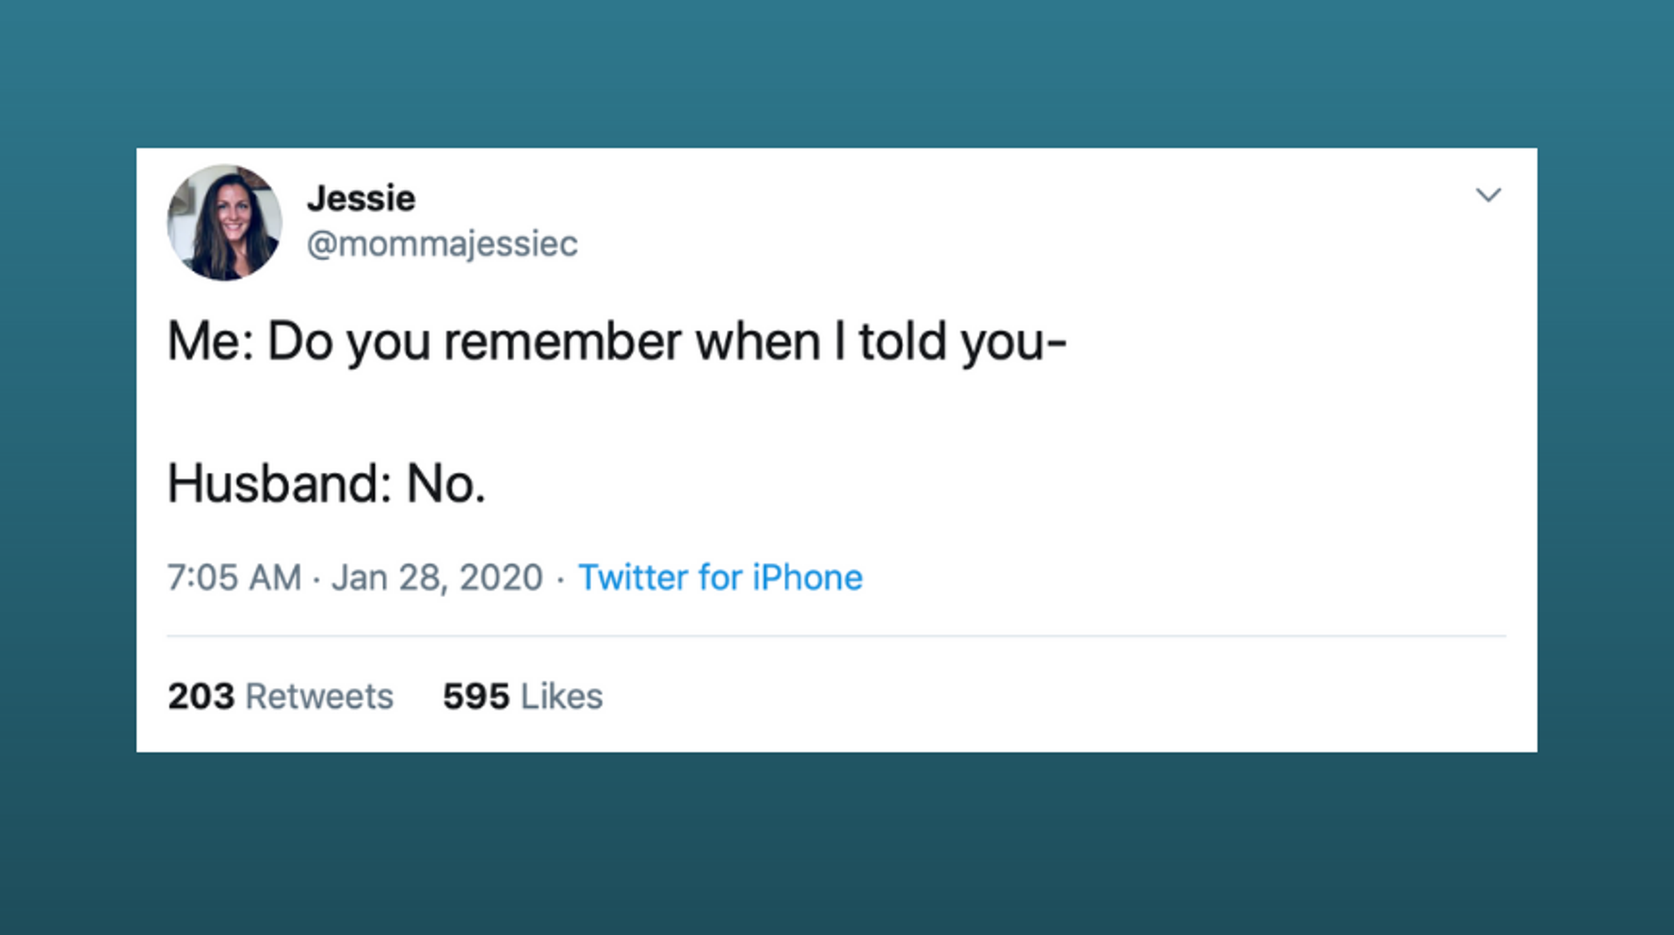Click the divider line above retweet counts
The image size is (1674, 935).
(836, 636)
